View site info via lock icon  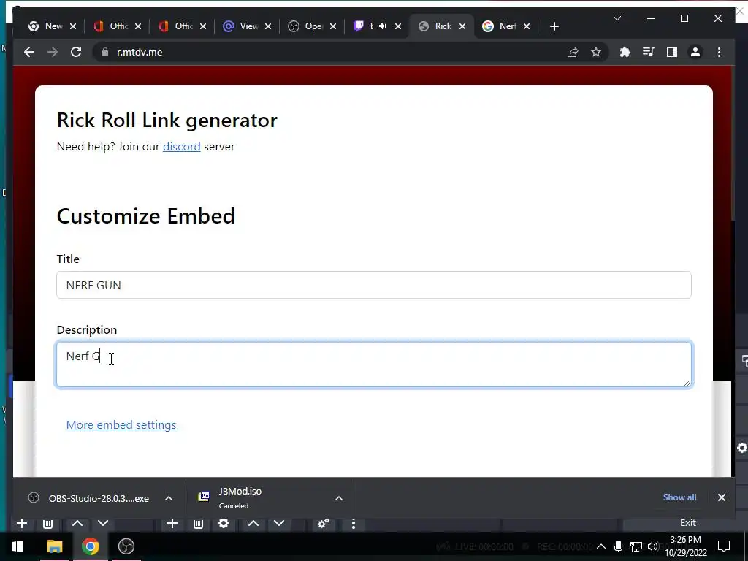point(105,52)
